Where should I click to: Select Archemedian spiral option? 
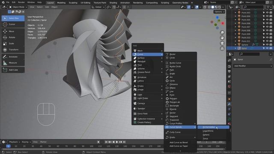[213, 127]
